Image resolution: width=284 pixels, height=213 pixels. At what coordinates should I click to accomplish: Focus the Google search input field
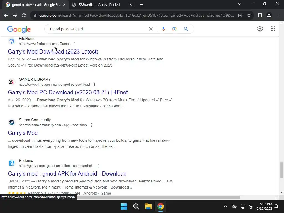[98, 29]
